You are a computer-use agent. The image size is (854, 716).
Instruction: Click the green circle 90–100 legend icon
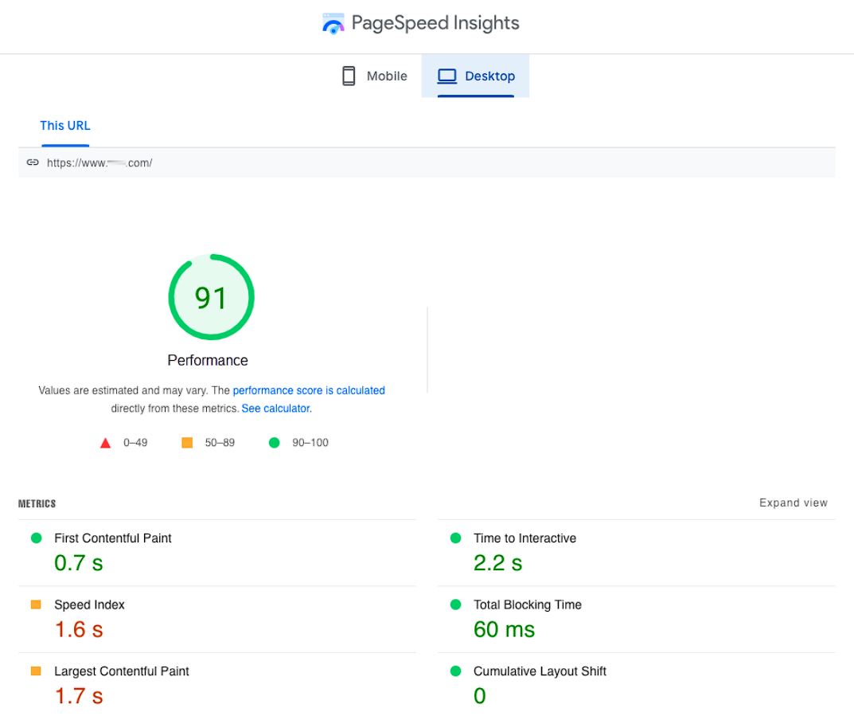point(275,443)
